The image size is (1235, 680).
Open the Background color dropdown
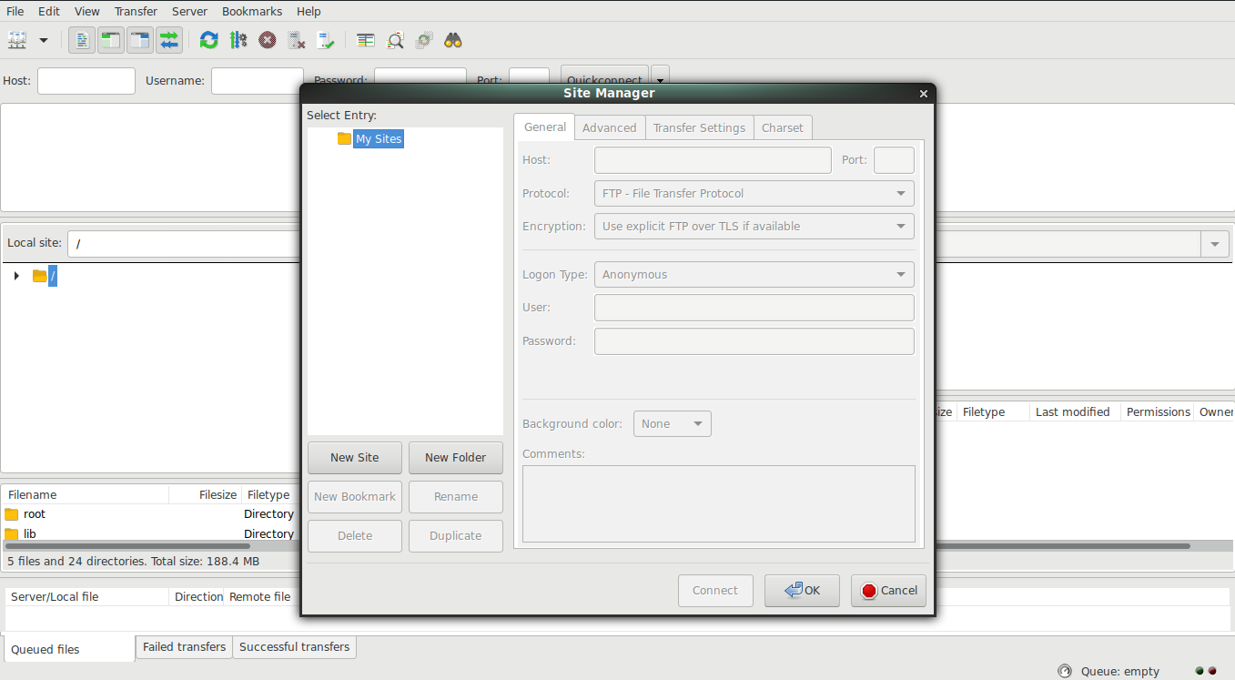click(x=673, y=423)
